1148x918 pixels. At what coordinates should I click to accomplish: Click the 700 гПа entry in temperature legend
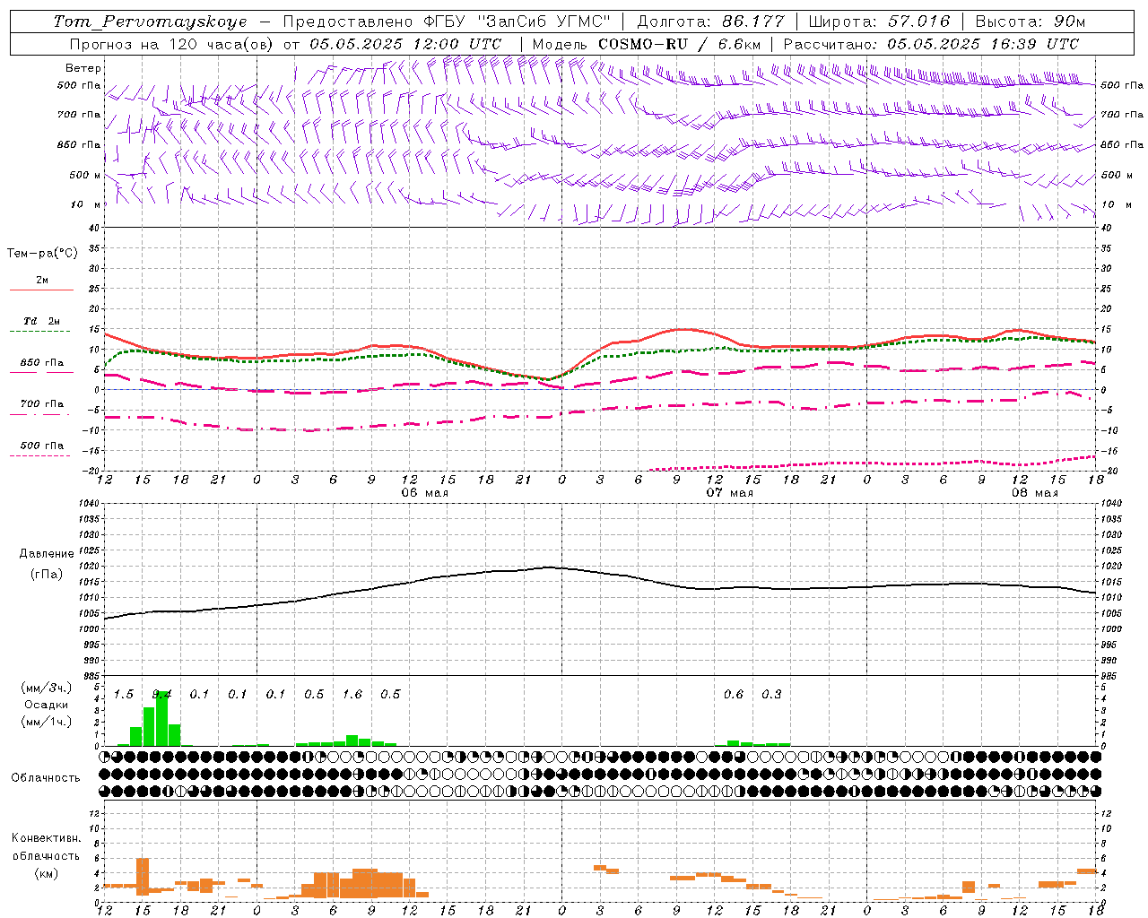tap(42, 404)
